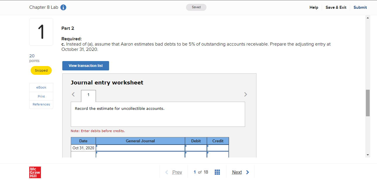Click the question number 1 panel

pyautogui.click(x=41, y=32)
